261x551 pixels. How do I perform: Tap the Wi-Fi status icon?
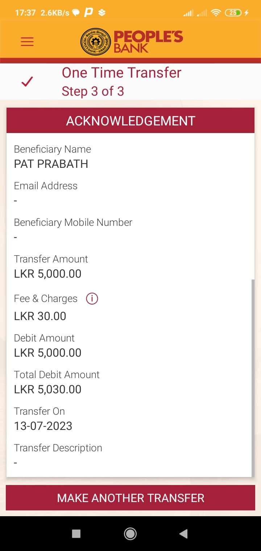coord(216,13)
